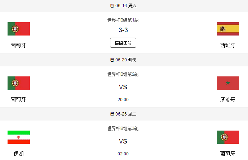
Task: Open 世界杯B组第3轮 match label
Action: tap(123, 128)
